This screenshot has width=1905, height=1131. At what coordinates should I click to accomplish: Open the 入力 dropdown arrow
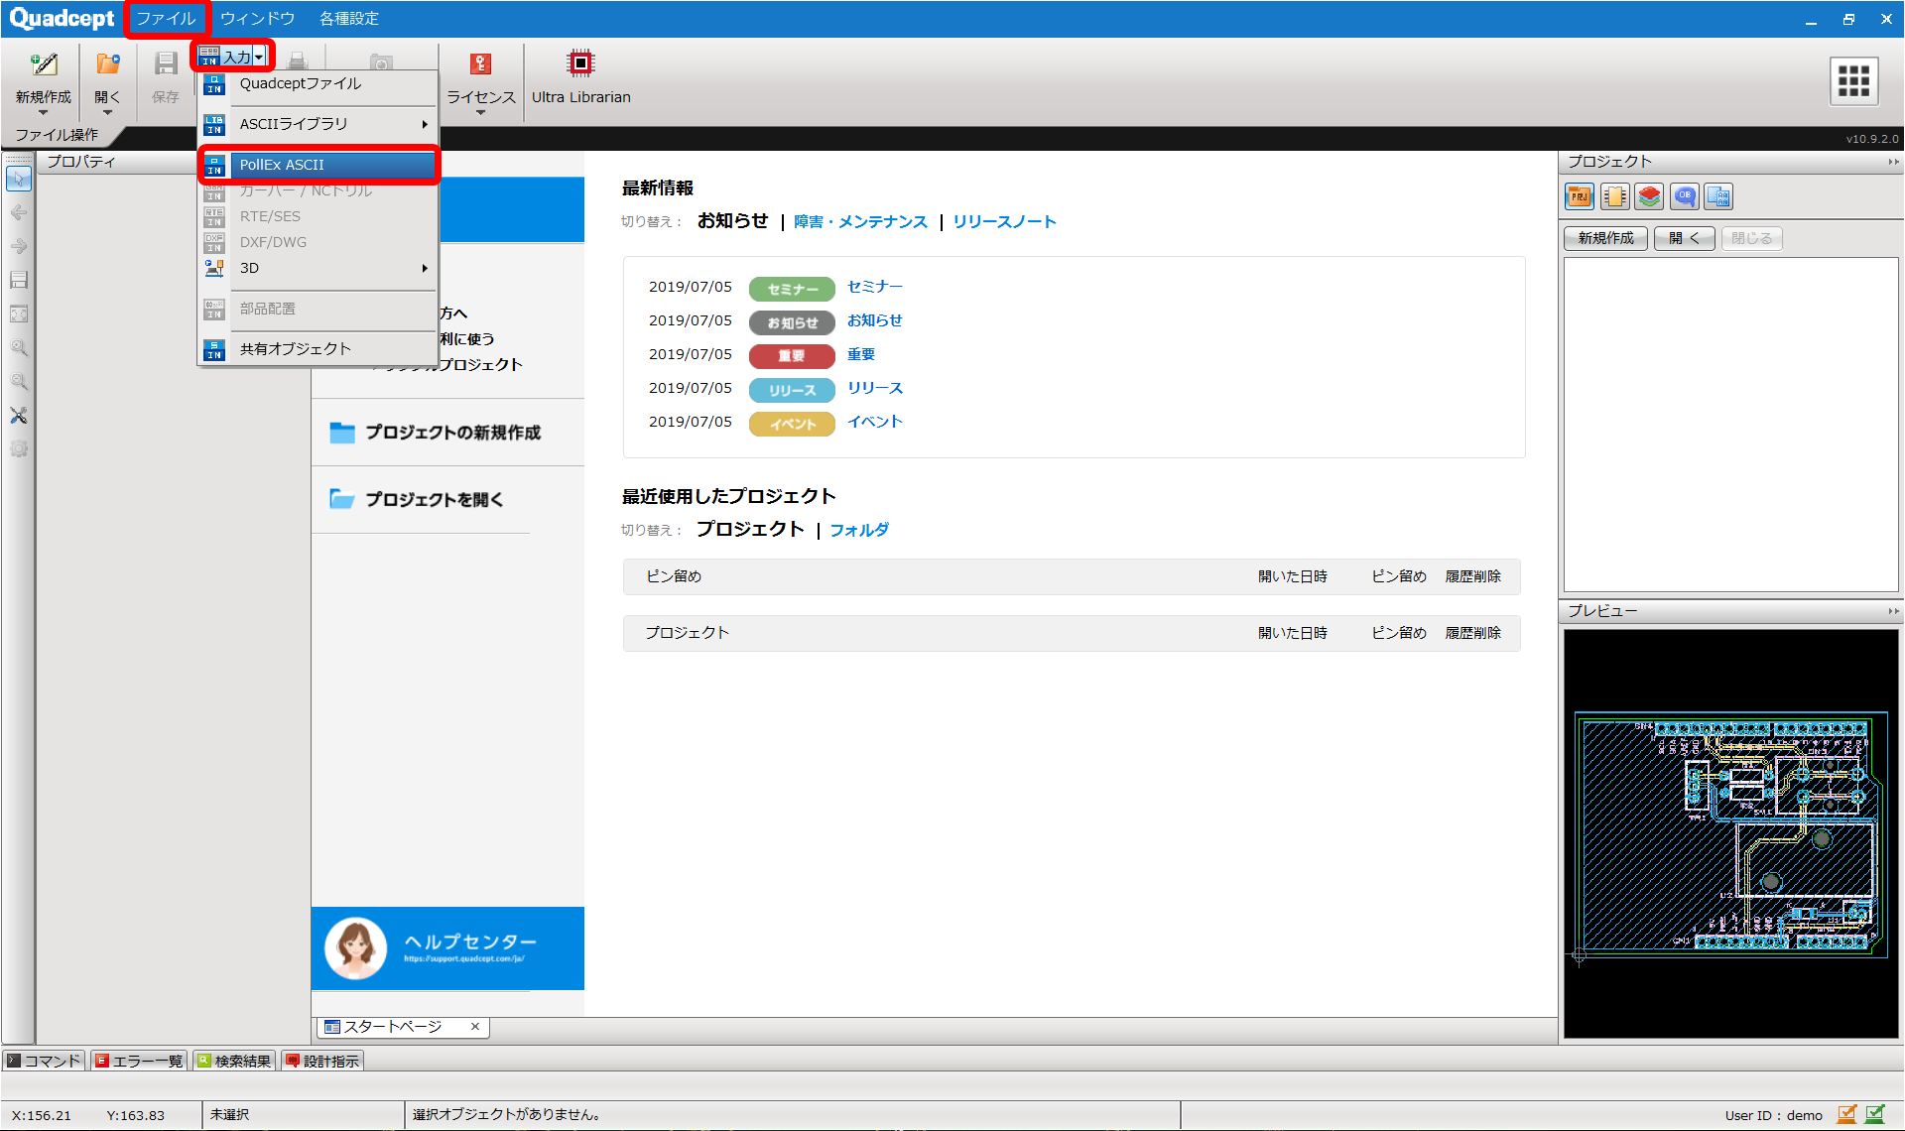[259, 58]
